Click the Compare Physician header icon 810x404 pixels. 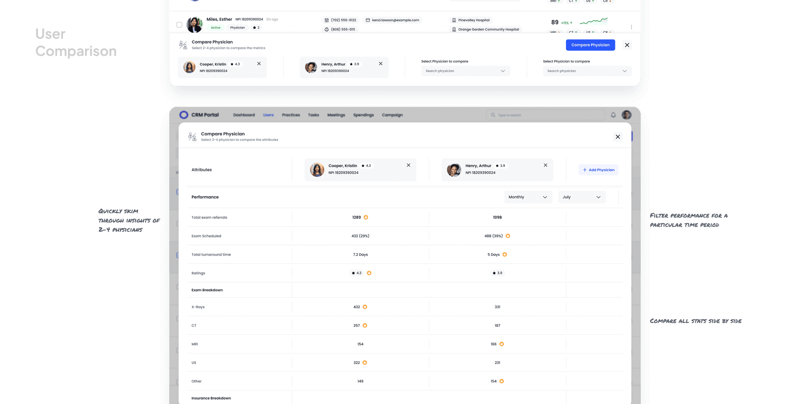193,136
